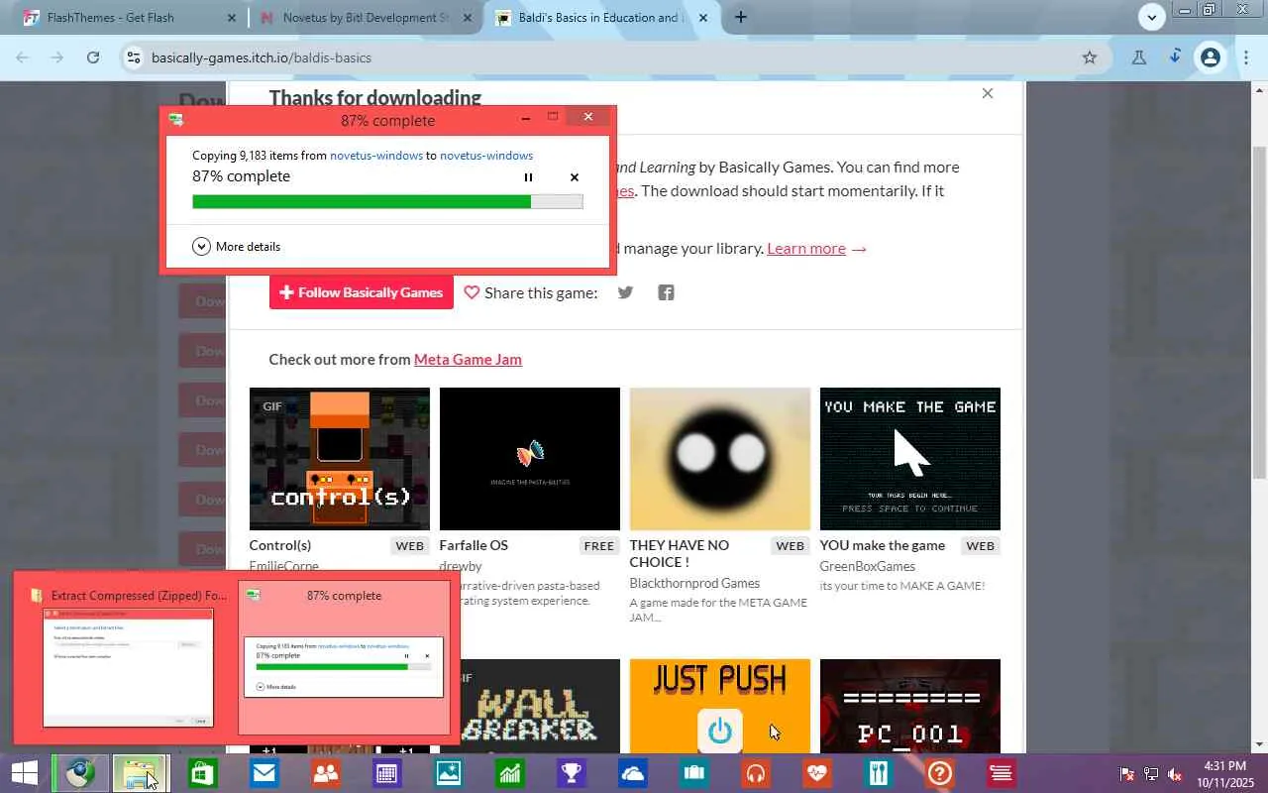The width and height of the screenshot is (1268, 793).
Task: Open the Sports trophy app in taskbar
Action: pos(571,773)
